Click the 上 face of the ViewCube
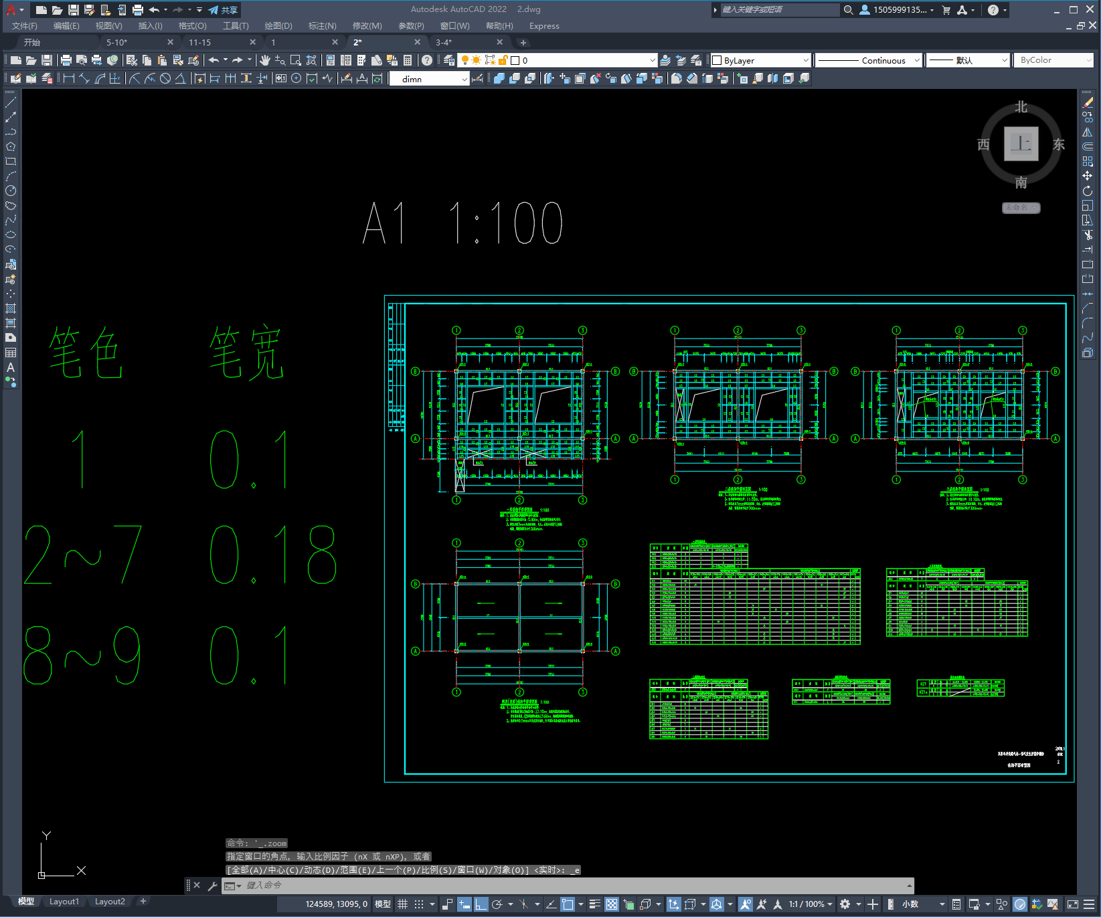This screenshot has height=917, width=1101. [1021, 144]
